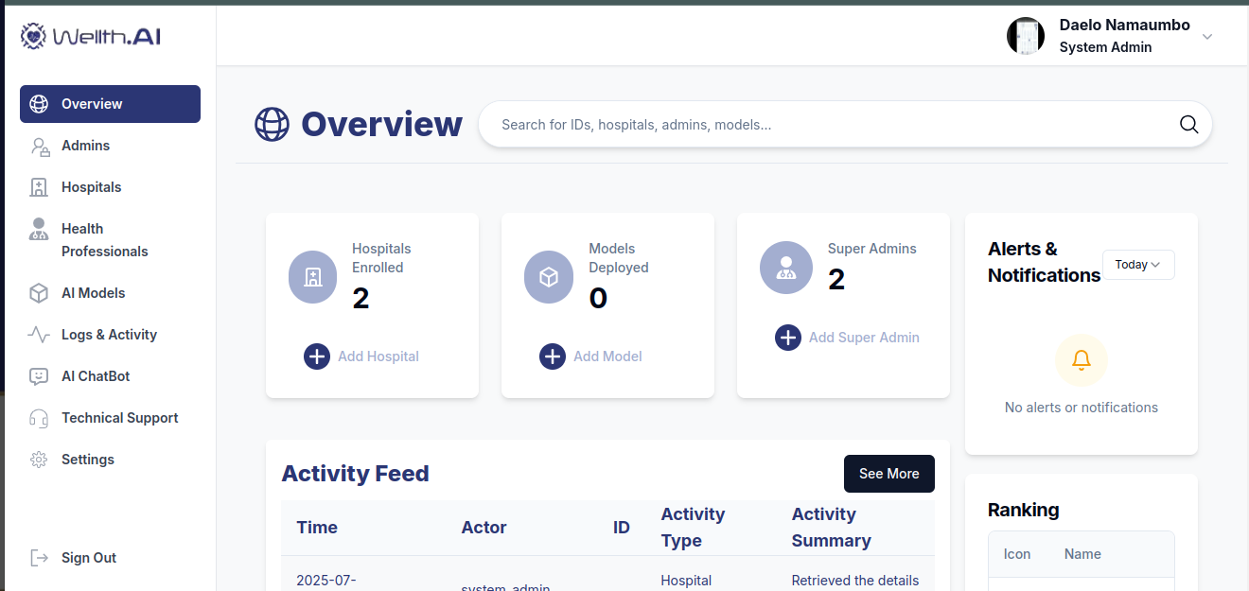1249x591 pixels.
Task: Click the Super Admins round doctor icon
Action: click(786, 268)
